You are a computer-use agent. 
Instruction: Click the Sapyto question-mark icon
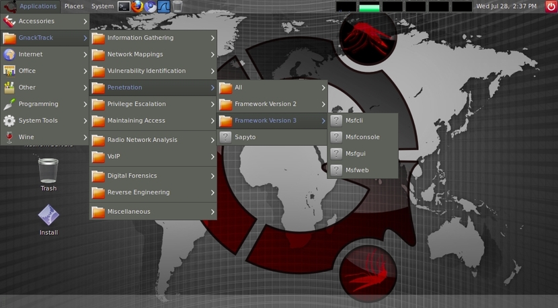(225, 137)
